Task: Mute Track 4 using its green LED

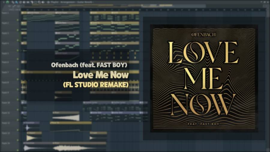Action: click(18, 50)
